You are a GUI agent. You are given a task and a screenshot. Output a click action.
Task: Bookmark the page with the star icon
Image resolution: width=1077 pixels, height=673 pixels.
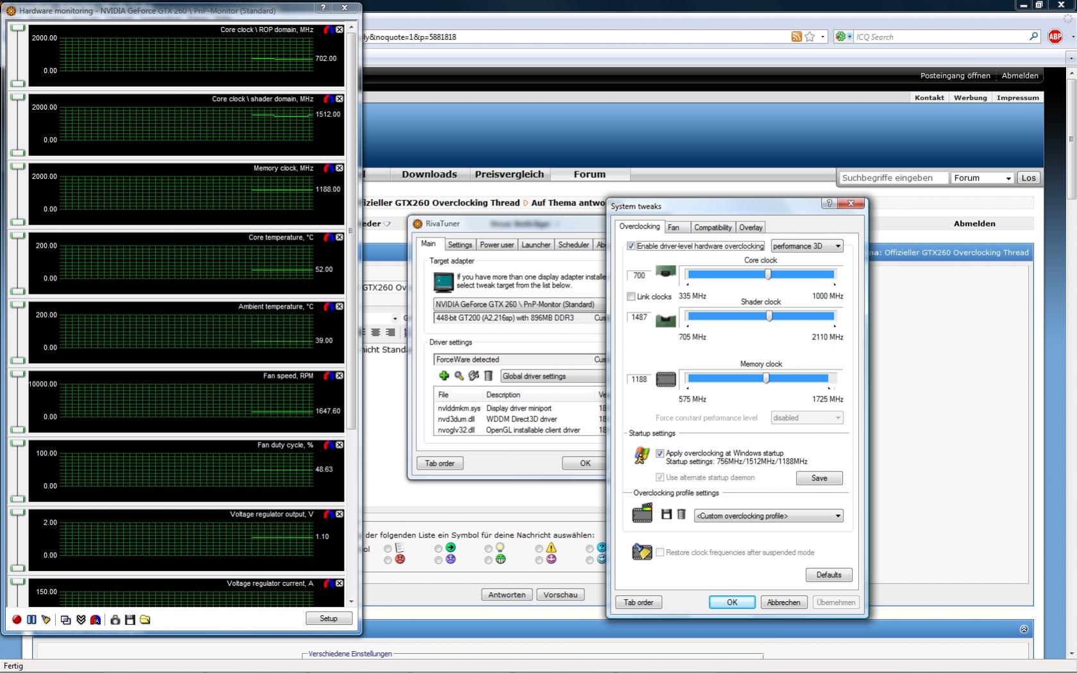[810, 37]
